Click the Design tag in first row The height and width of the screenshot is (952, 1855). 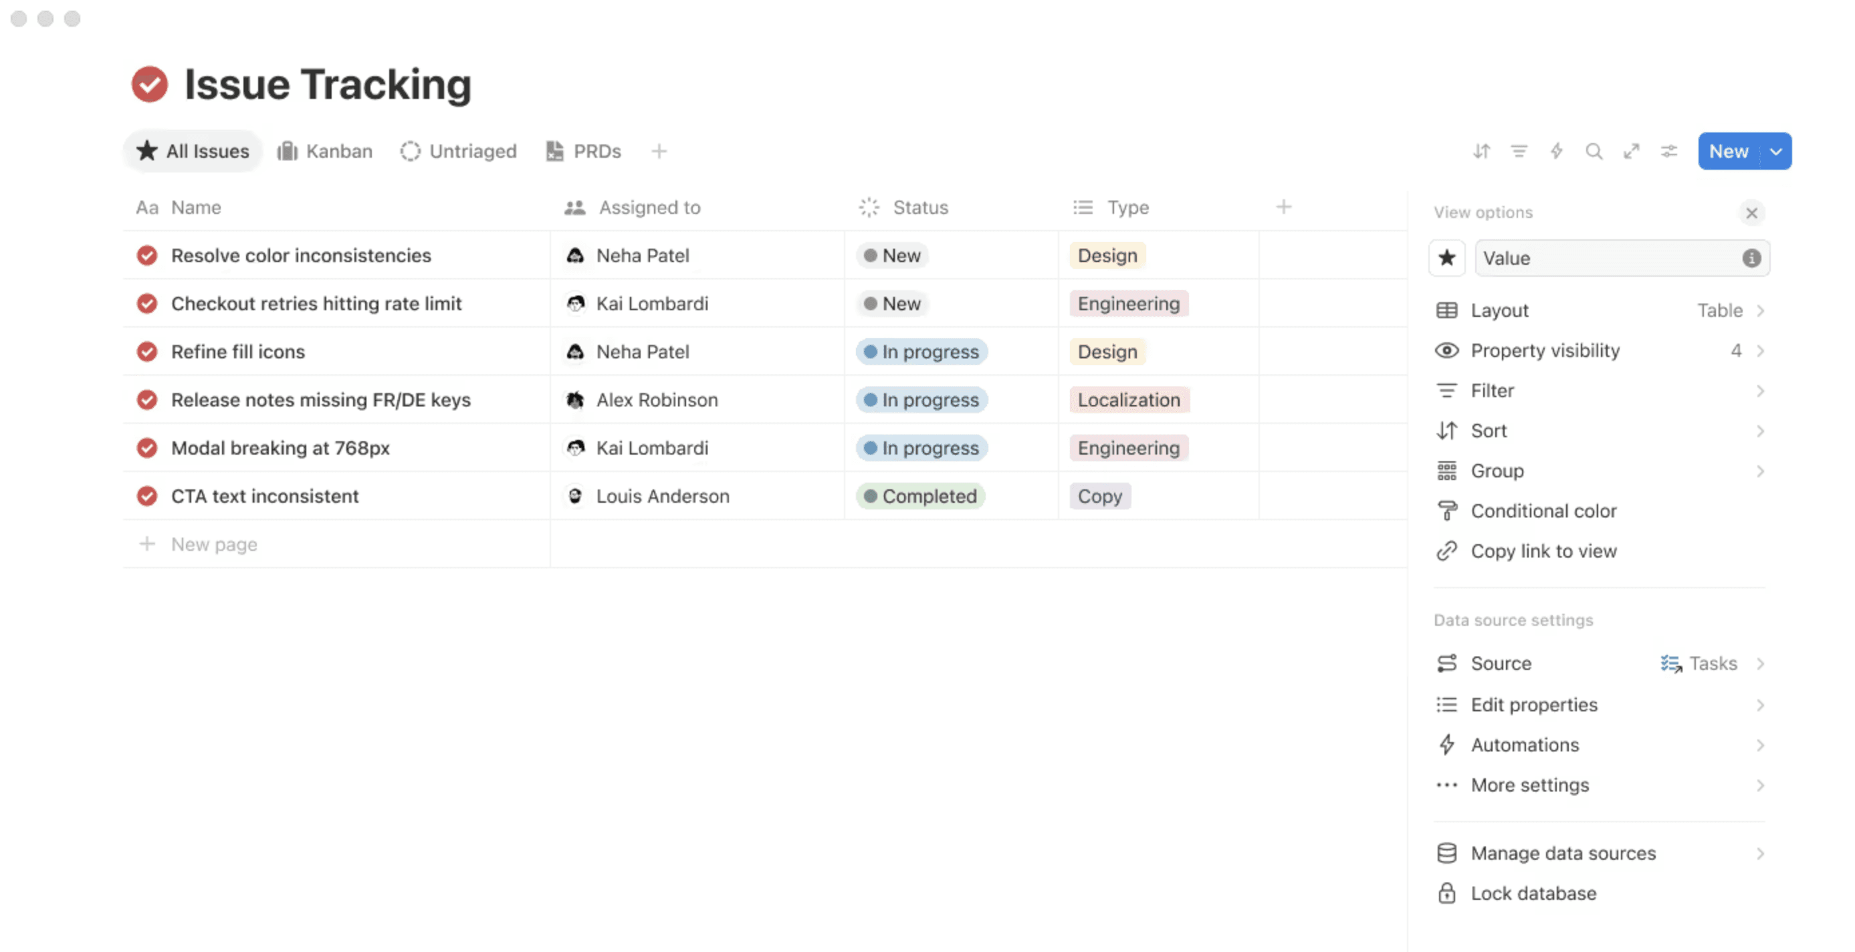1107,255
